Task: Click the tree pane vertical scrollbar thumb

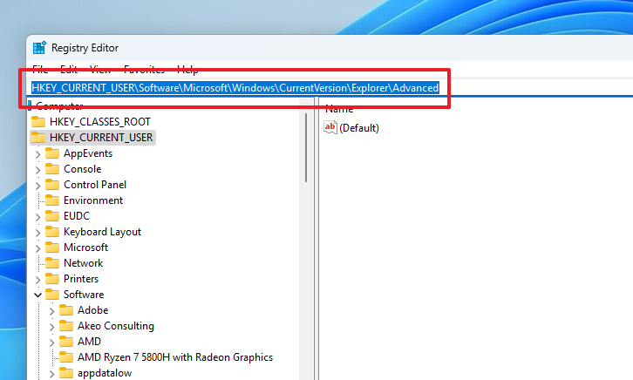Action: click(306, 147)
